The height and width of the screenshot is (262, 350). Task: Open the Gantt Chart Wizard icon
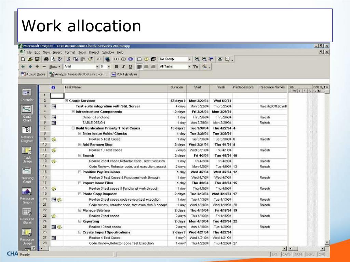pos(204,67)
